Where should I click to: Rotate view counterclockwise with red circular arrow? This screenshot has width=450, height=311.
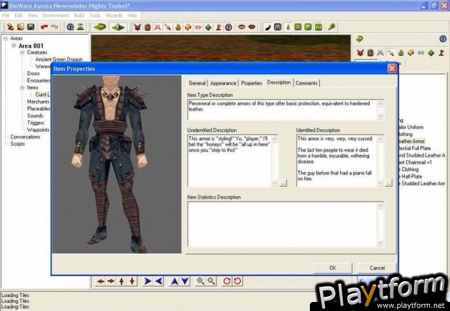pos(237,281)
